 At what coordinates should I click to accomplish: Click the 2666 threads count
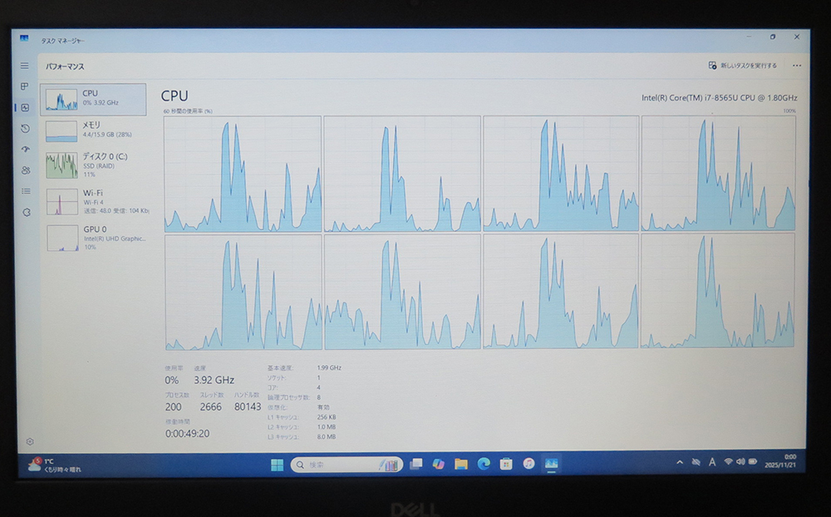210,406
